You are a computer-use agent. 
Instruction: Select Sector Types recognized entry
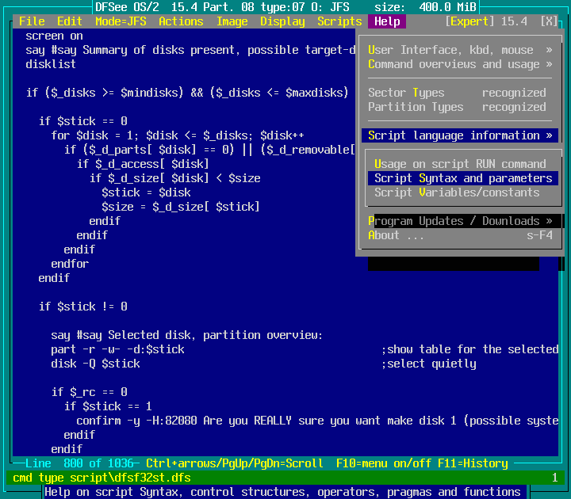[x=457, y=93]
